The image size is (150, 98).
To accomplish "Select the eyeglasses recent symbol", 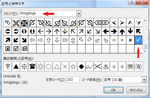I will pos(90,67).
